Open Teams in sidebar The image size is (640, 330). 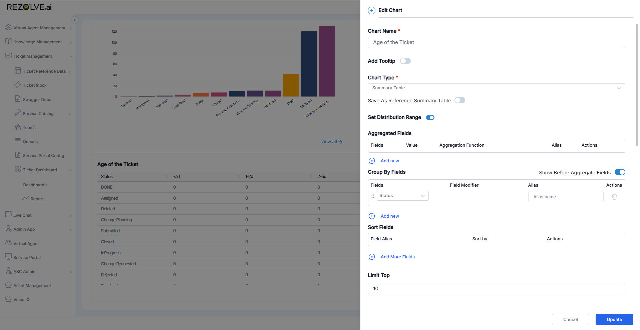29,127
